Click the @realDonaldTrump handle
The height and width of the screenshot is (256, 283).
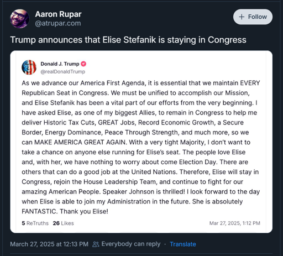[x=63, y=72]
